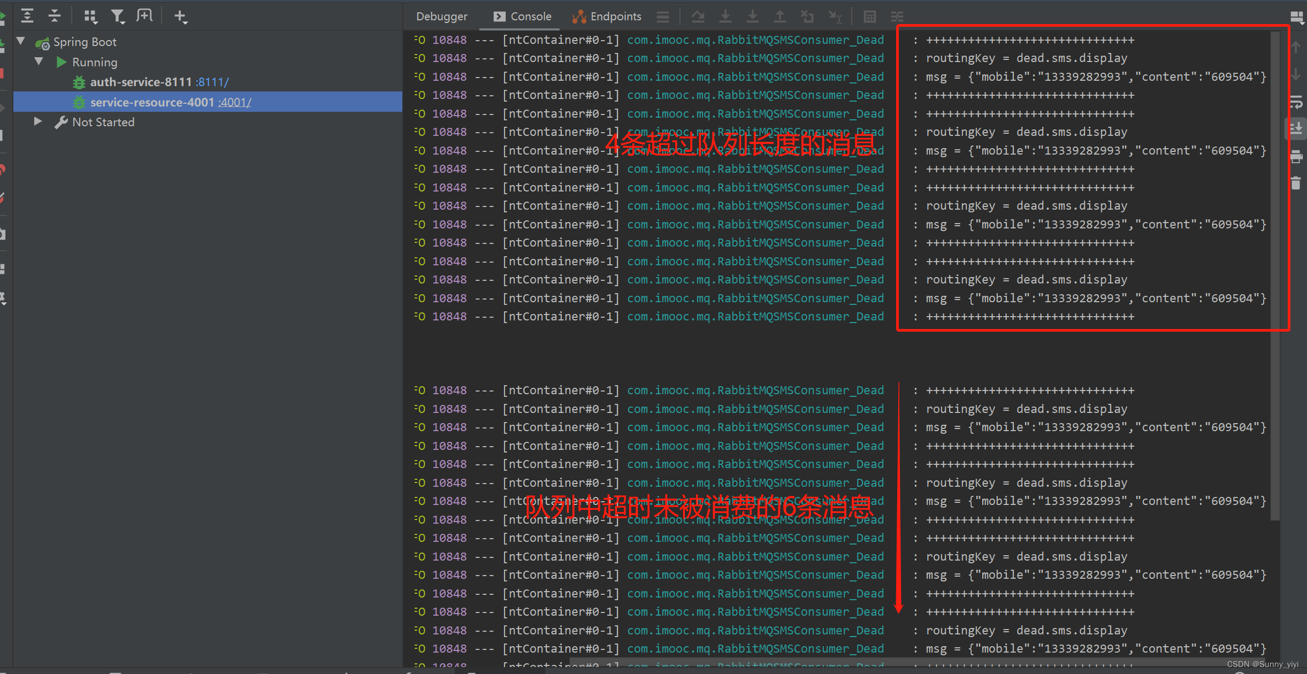The height and width of the screenshot is (674, 1307).
Task: Click the Run to Cursor icon
Action: point(835,17)
